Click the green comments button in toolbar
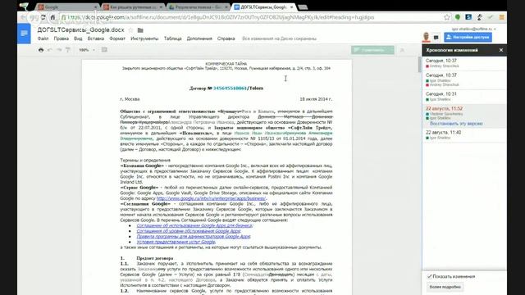Image resolution: width=525 pixels, height=295 pixels. tap(372, 50)
